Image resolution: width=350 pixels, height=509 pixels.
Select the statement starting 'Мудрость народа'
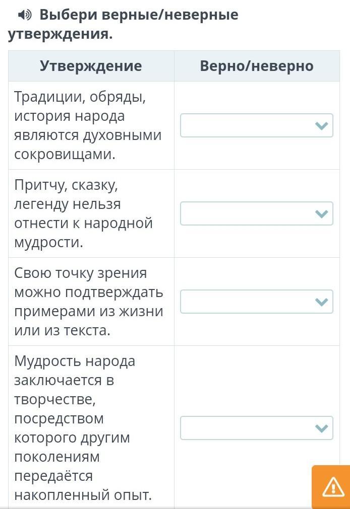(83, 428)
